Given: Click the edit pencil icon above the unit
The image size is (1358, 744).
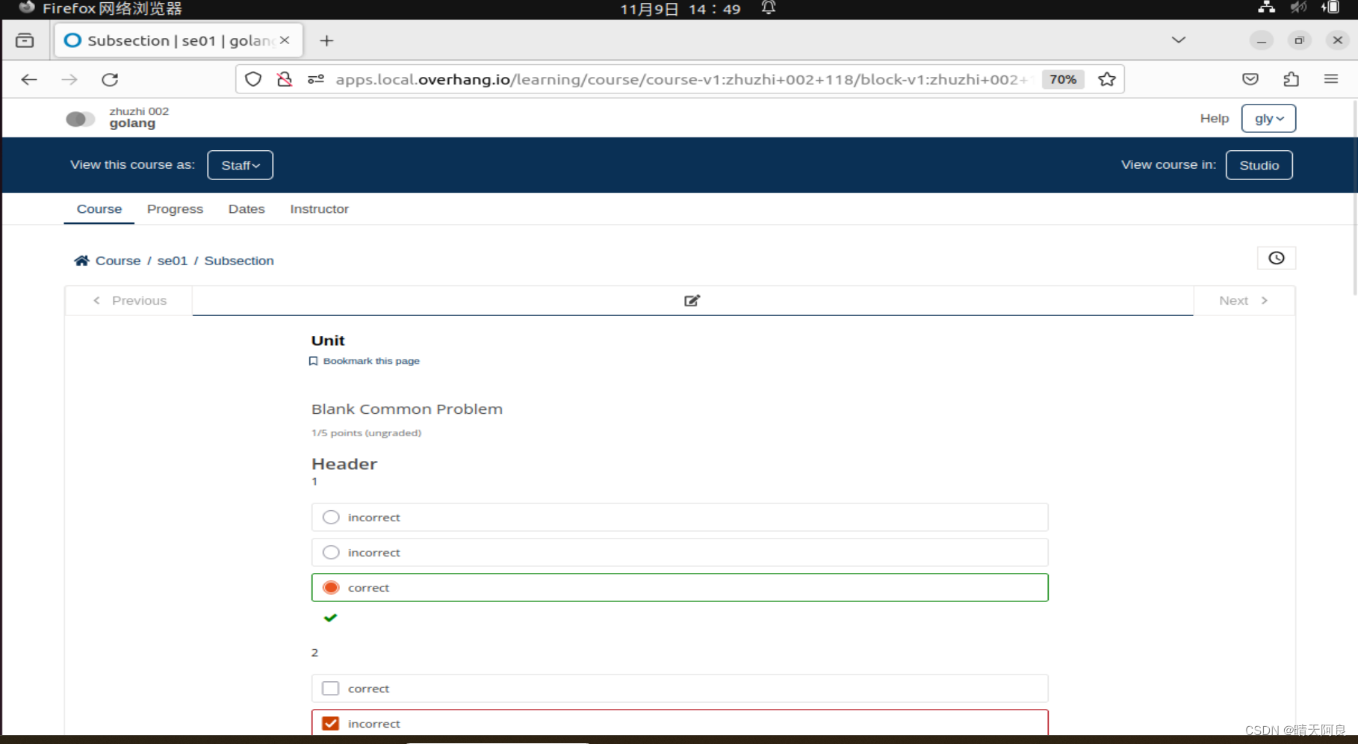Looking at the screenshot, I should [x=691, y=300].
